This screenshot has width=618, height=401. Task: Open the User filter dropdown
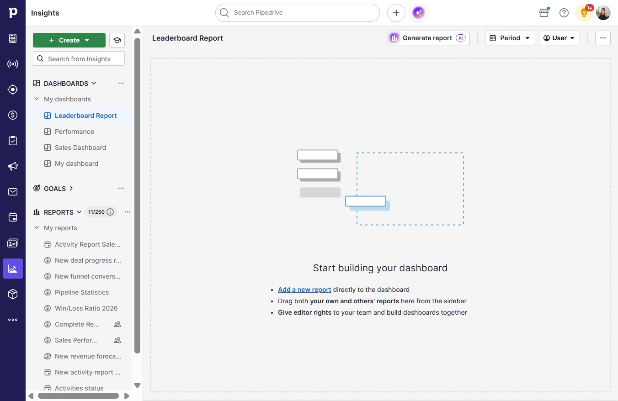(559, 38)
